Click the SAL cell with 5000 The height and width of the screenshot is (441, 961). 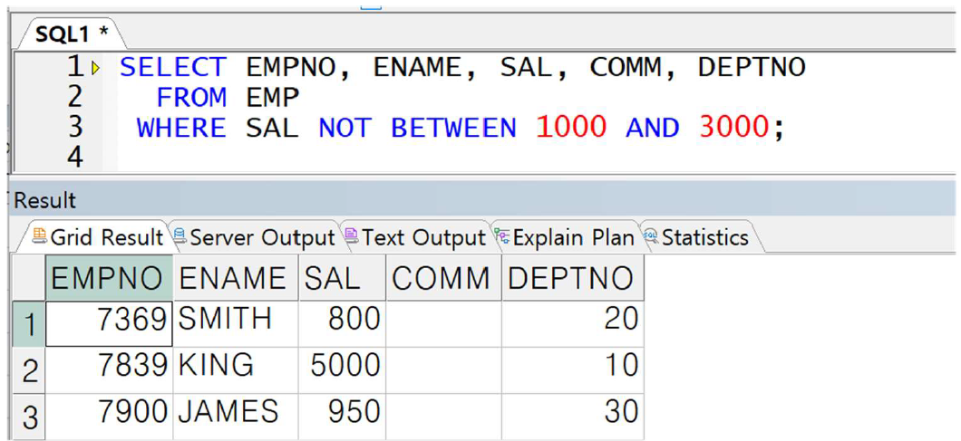[342, 370]
